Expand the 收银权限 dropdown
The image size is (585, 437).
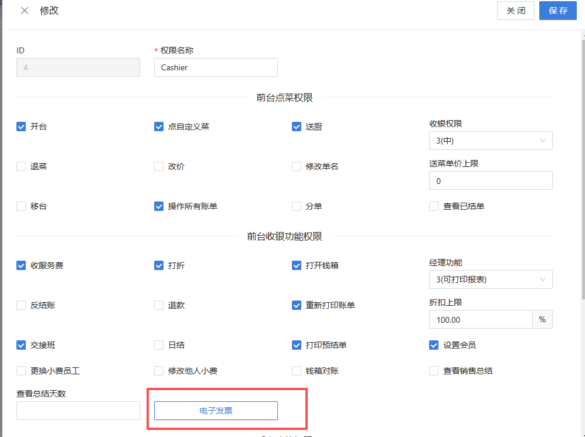(491, 141)
